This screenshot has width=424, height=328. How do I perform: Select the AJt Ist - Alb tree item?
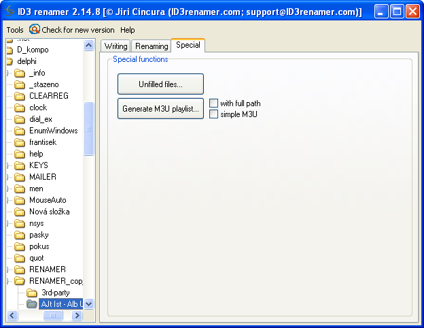click(61, 304)
